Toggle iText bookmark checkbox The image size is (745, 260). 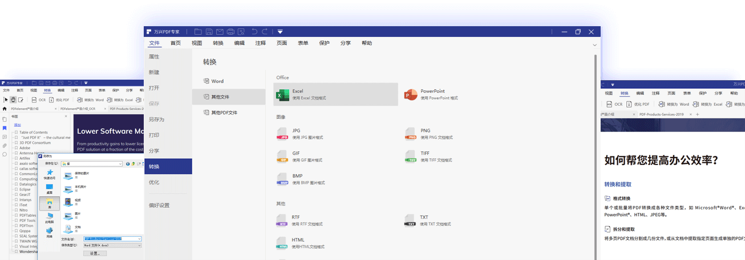pos(17,205)
